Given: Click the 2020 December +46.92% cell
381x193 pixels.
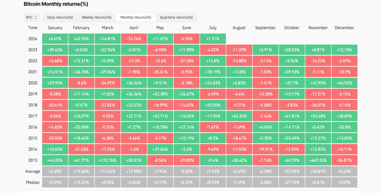Looking at the screenshot, I should click(x=344, y=83).
